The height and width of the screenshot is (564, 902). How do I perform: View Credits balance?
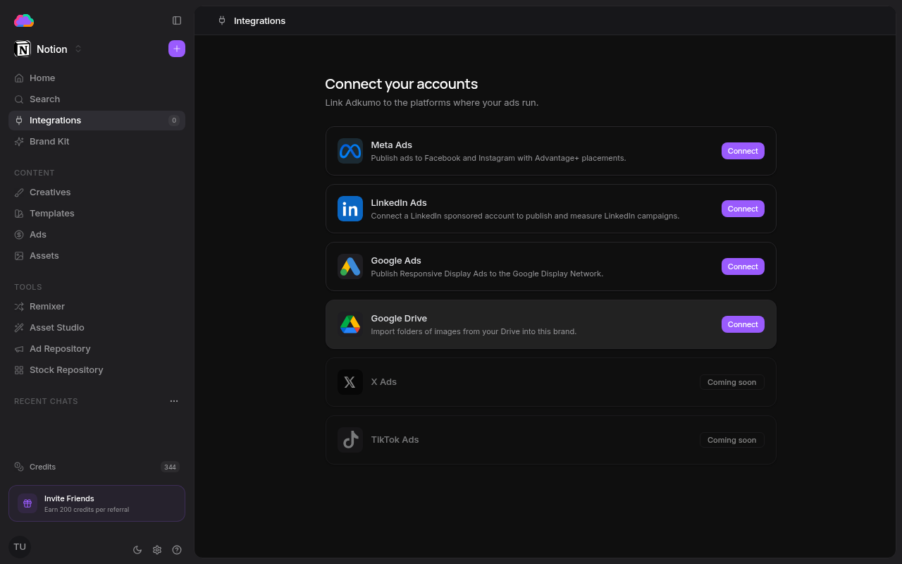(97, 467)
